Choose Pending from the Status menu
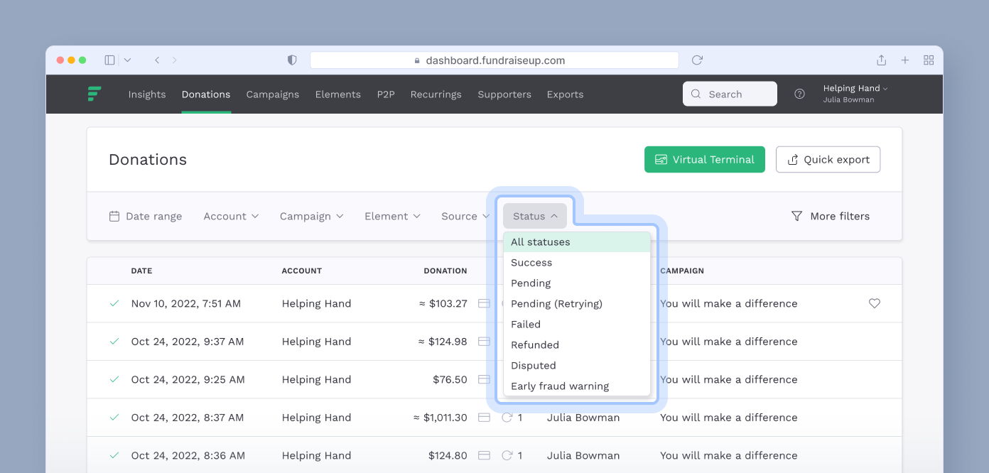 (x=577, y=283)
